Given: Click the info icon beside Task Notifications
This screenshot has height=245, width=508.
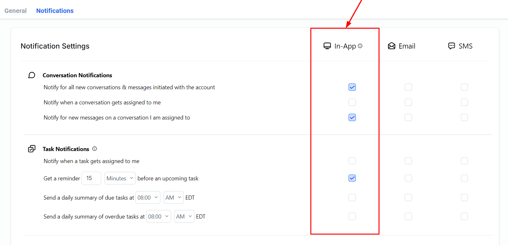Looking at the screenshot, I should [94, 149].
